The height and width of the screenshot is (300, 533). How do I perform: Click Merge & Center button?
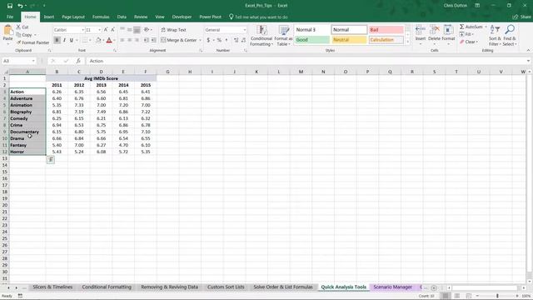pos(179,40)
